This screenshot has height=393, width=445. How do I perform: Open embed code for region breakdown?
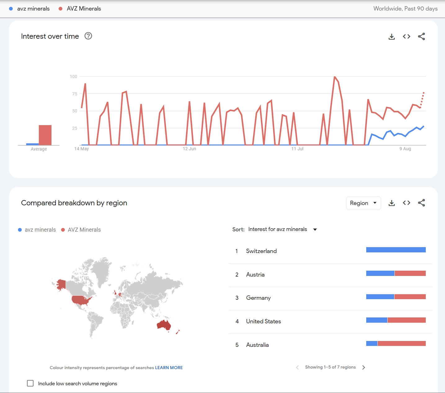(407, 203)
